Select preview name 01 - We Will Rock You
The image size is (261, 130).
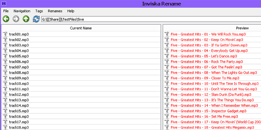208,34
